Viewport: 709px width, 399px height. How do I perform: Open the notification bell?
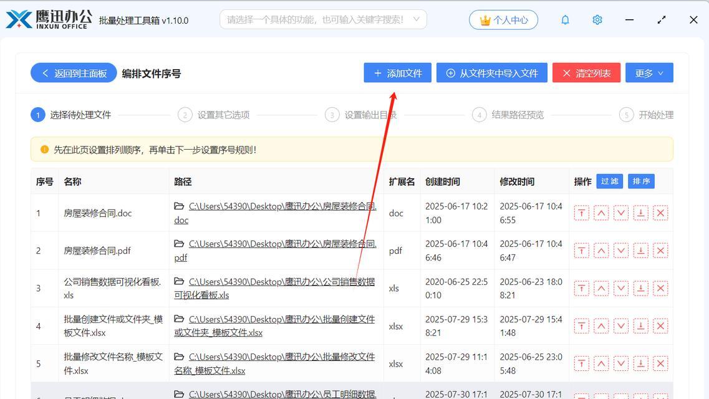pyautogui.click(x=565, y=20)
